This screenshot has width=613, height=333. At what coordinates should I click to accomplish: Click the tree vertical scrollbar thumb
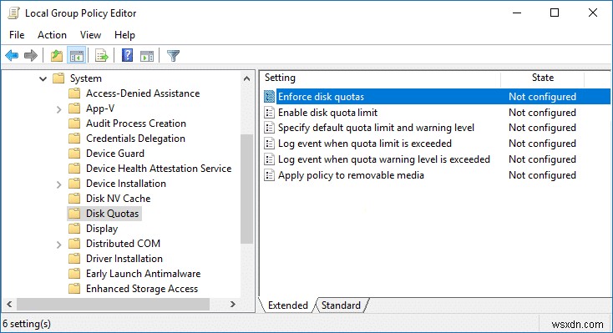click(x=246, y=189)
